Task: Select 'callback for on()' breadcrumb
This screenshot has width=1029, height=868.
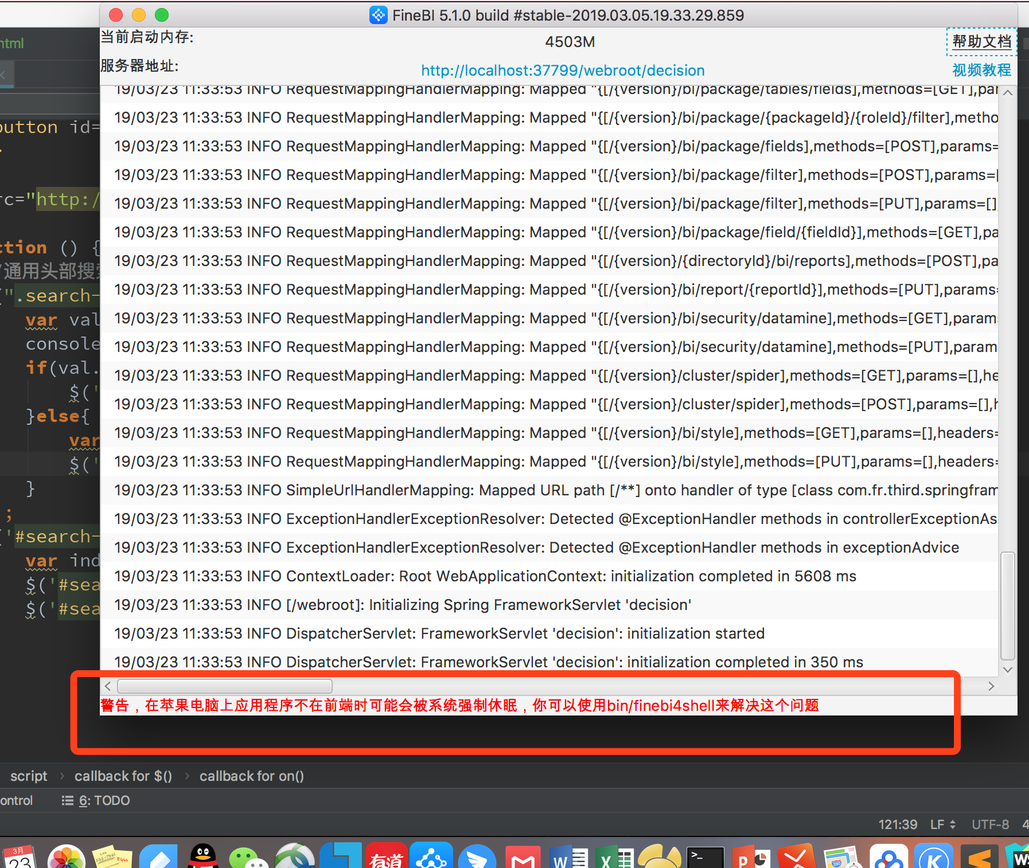Action: (251, 776)
